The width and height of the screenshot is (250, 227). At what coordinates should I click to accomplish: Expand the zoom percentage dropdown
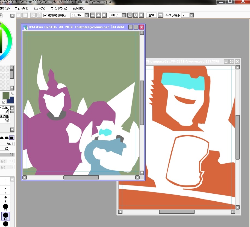[x=87, y=15]
